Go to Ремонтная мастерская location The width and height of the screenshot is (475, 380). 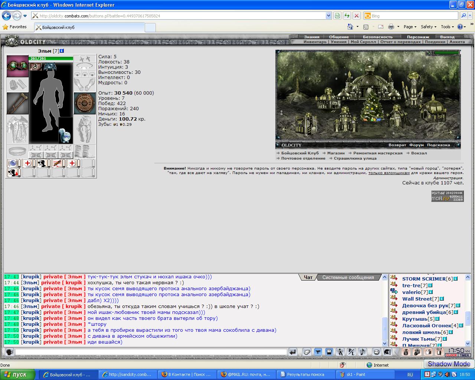(378, 153)
